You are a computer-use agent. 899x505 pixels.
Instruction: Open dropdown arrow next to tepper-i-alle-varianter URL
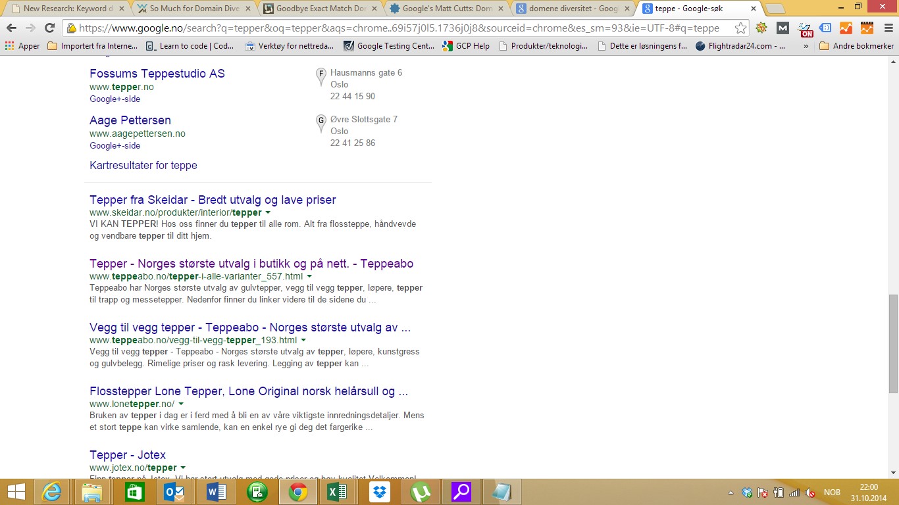(309, 277)
